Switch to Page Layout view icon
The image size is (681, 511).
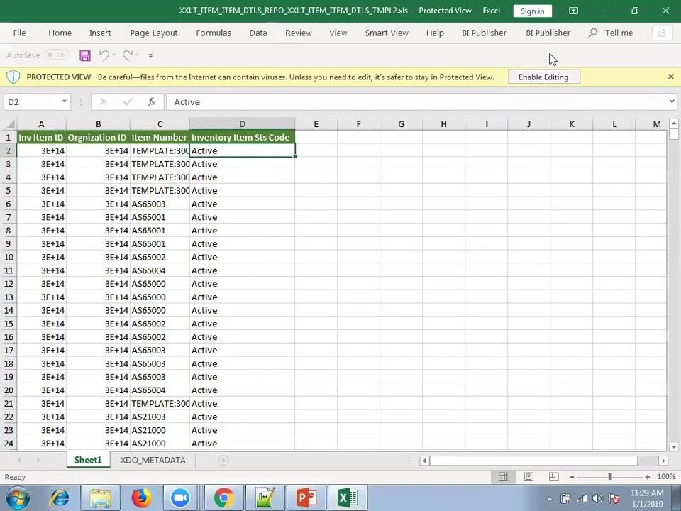(x=528, y=477)
